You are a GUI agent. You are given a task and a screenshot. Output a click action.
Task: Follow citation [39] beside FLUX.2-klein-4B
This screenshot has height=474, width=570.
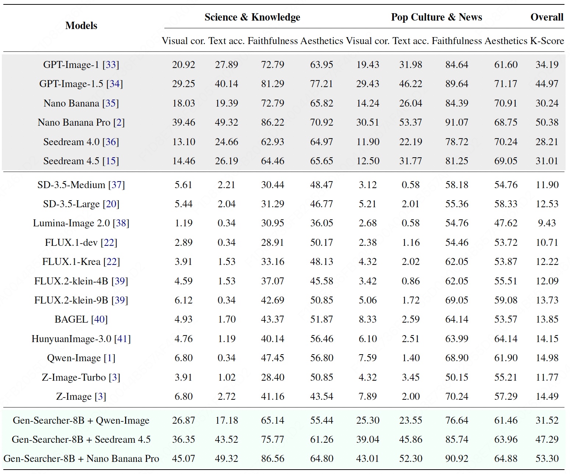pos(120,281)
